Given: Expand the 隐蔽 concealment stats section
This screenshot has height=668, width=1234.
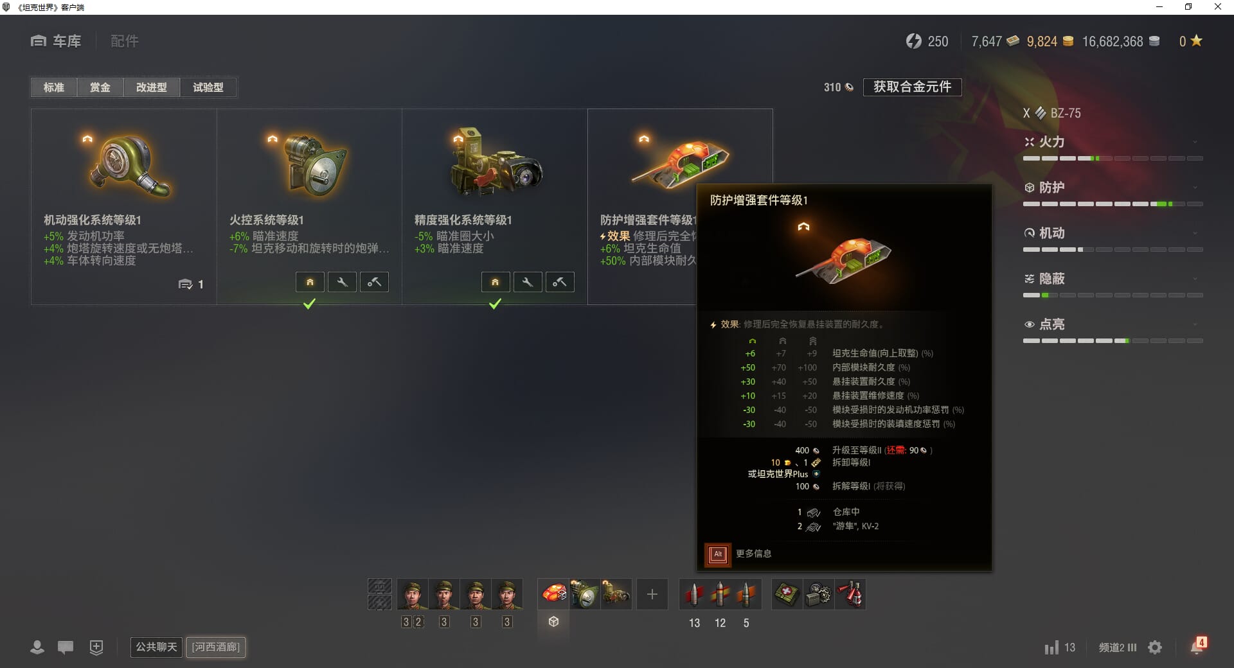Looking at the screenshot, I should 1113,279.
